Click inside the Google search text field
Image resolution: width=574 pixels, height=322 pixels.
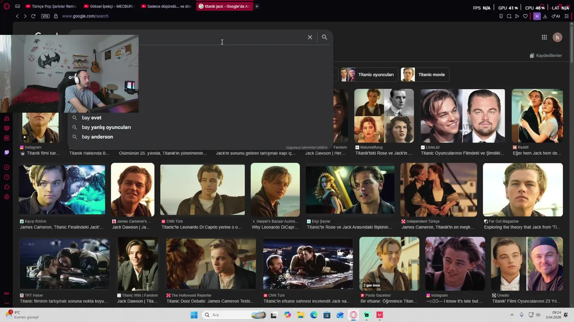pos(222,38)
